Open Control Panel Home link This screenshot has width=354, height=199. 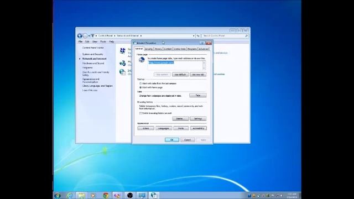point(93,48)
